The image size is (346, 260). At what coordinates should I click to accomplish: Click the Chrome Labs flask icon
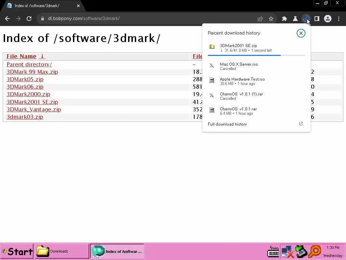tap(295, 19)
